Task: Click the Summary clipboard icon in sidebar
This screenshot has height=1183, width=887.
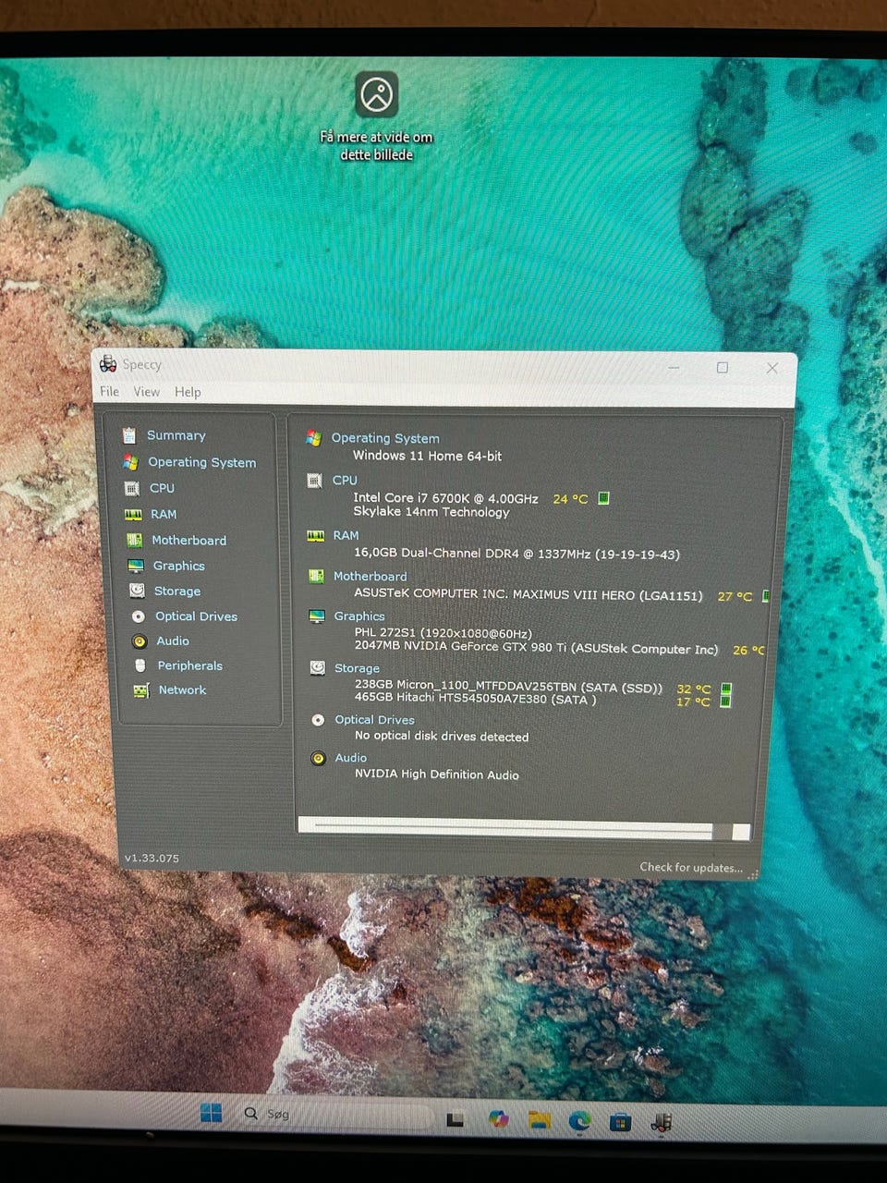Action: tap(129, 435)
